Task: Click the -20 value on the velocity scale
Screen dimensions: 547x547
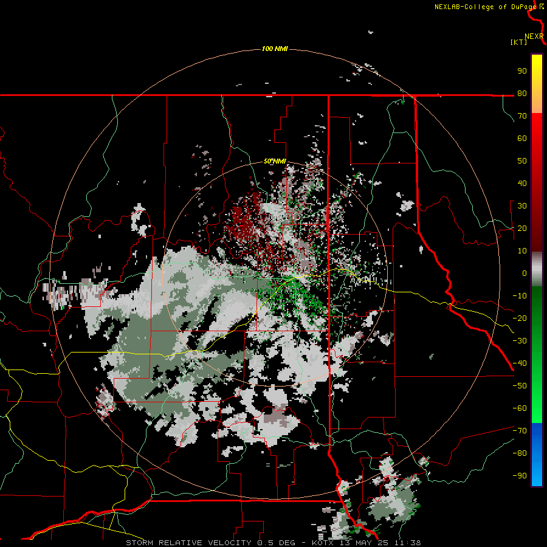Action: [x=520, y=318]
